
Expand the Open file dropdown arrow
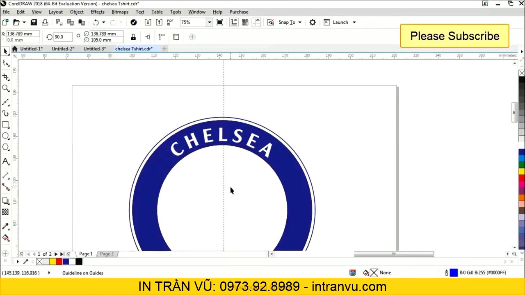[x=24, y=22]
